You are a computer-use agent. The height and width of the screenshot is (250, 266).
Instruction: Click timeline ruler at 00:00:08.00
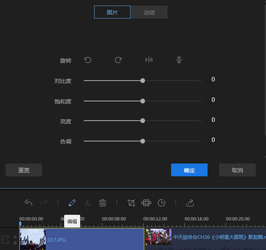(x=114, y=219)
